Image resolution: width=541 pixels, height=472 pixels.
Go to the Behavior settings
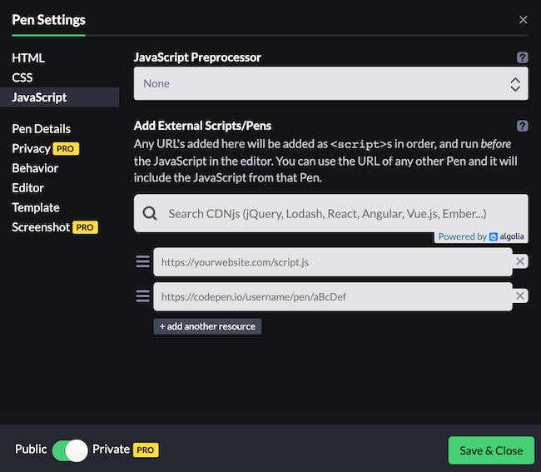coord(35,168)
